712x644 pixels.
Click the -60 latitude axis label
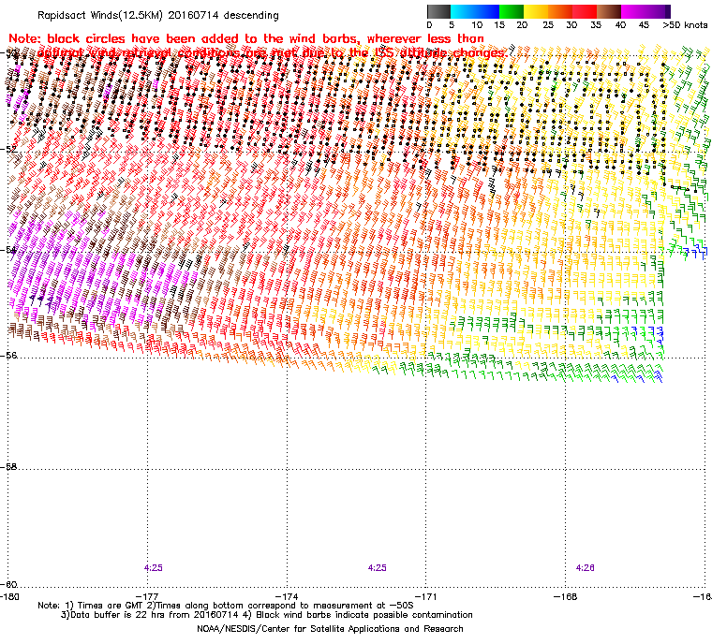point(9,584)
